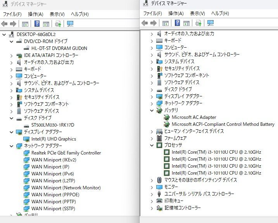Viewport: 278px width, 223px height.
Task: Expand ネットワーク アダプター node in right window
Action: point(152,104)
